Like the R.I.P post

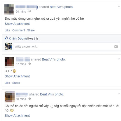point(7,83)
